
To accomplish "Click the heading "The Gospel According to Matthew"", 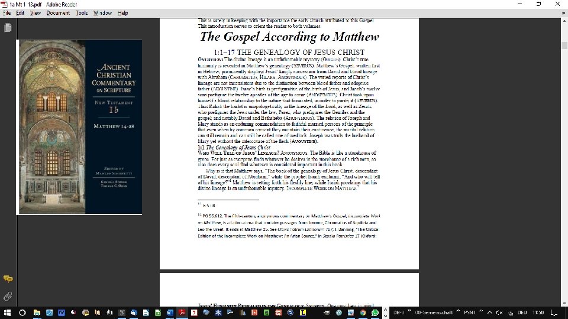I will pyautogui.click(x=289, y=37).
